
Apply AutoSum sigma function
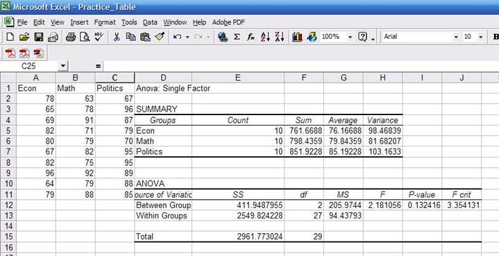point(237,37)
